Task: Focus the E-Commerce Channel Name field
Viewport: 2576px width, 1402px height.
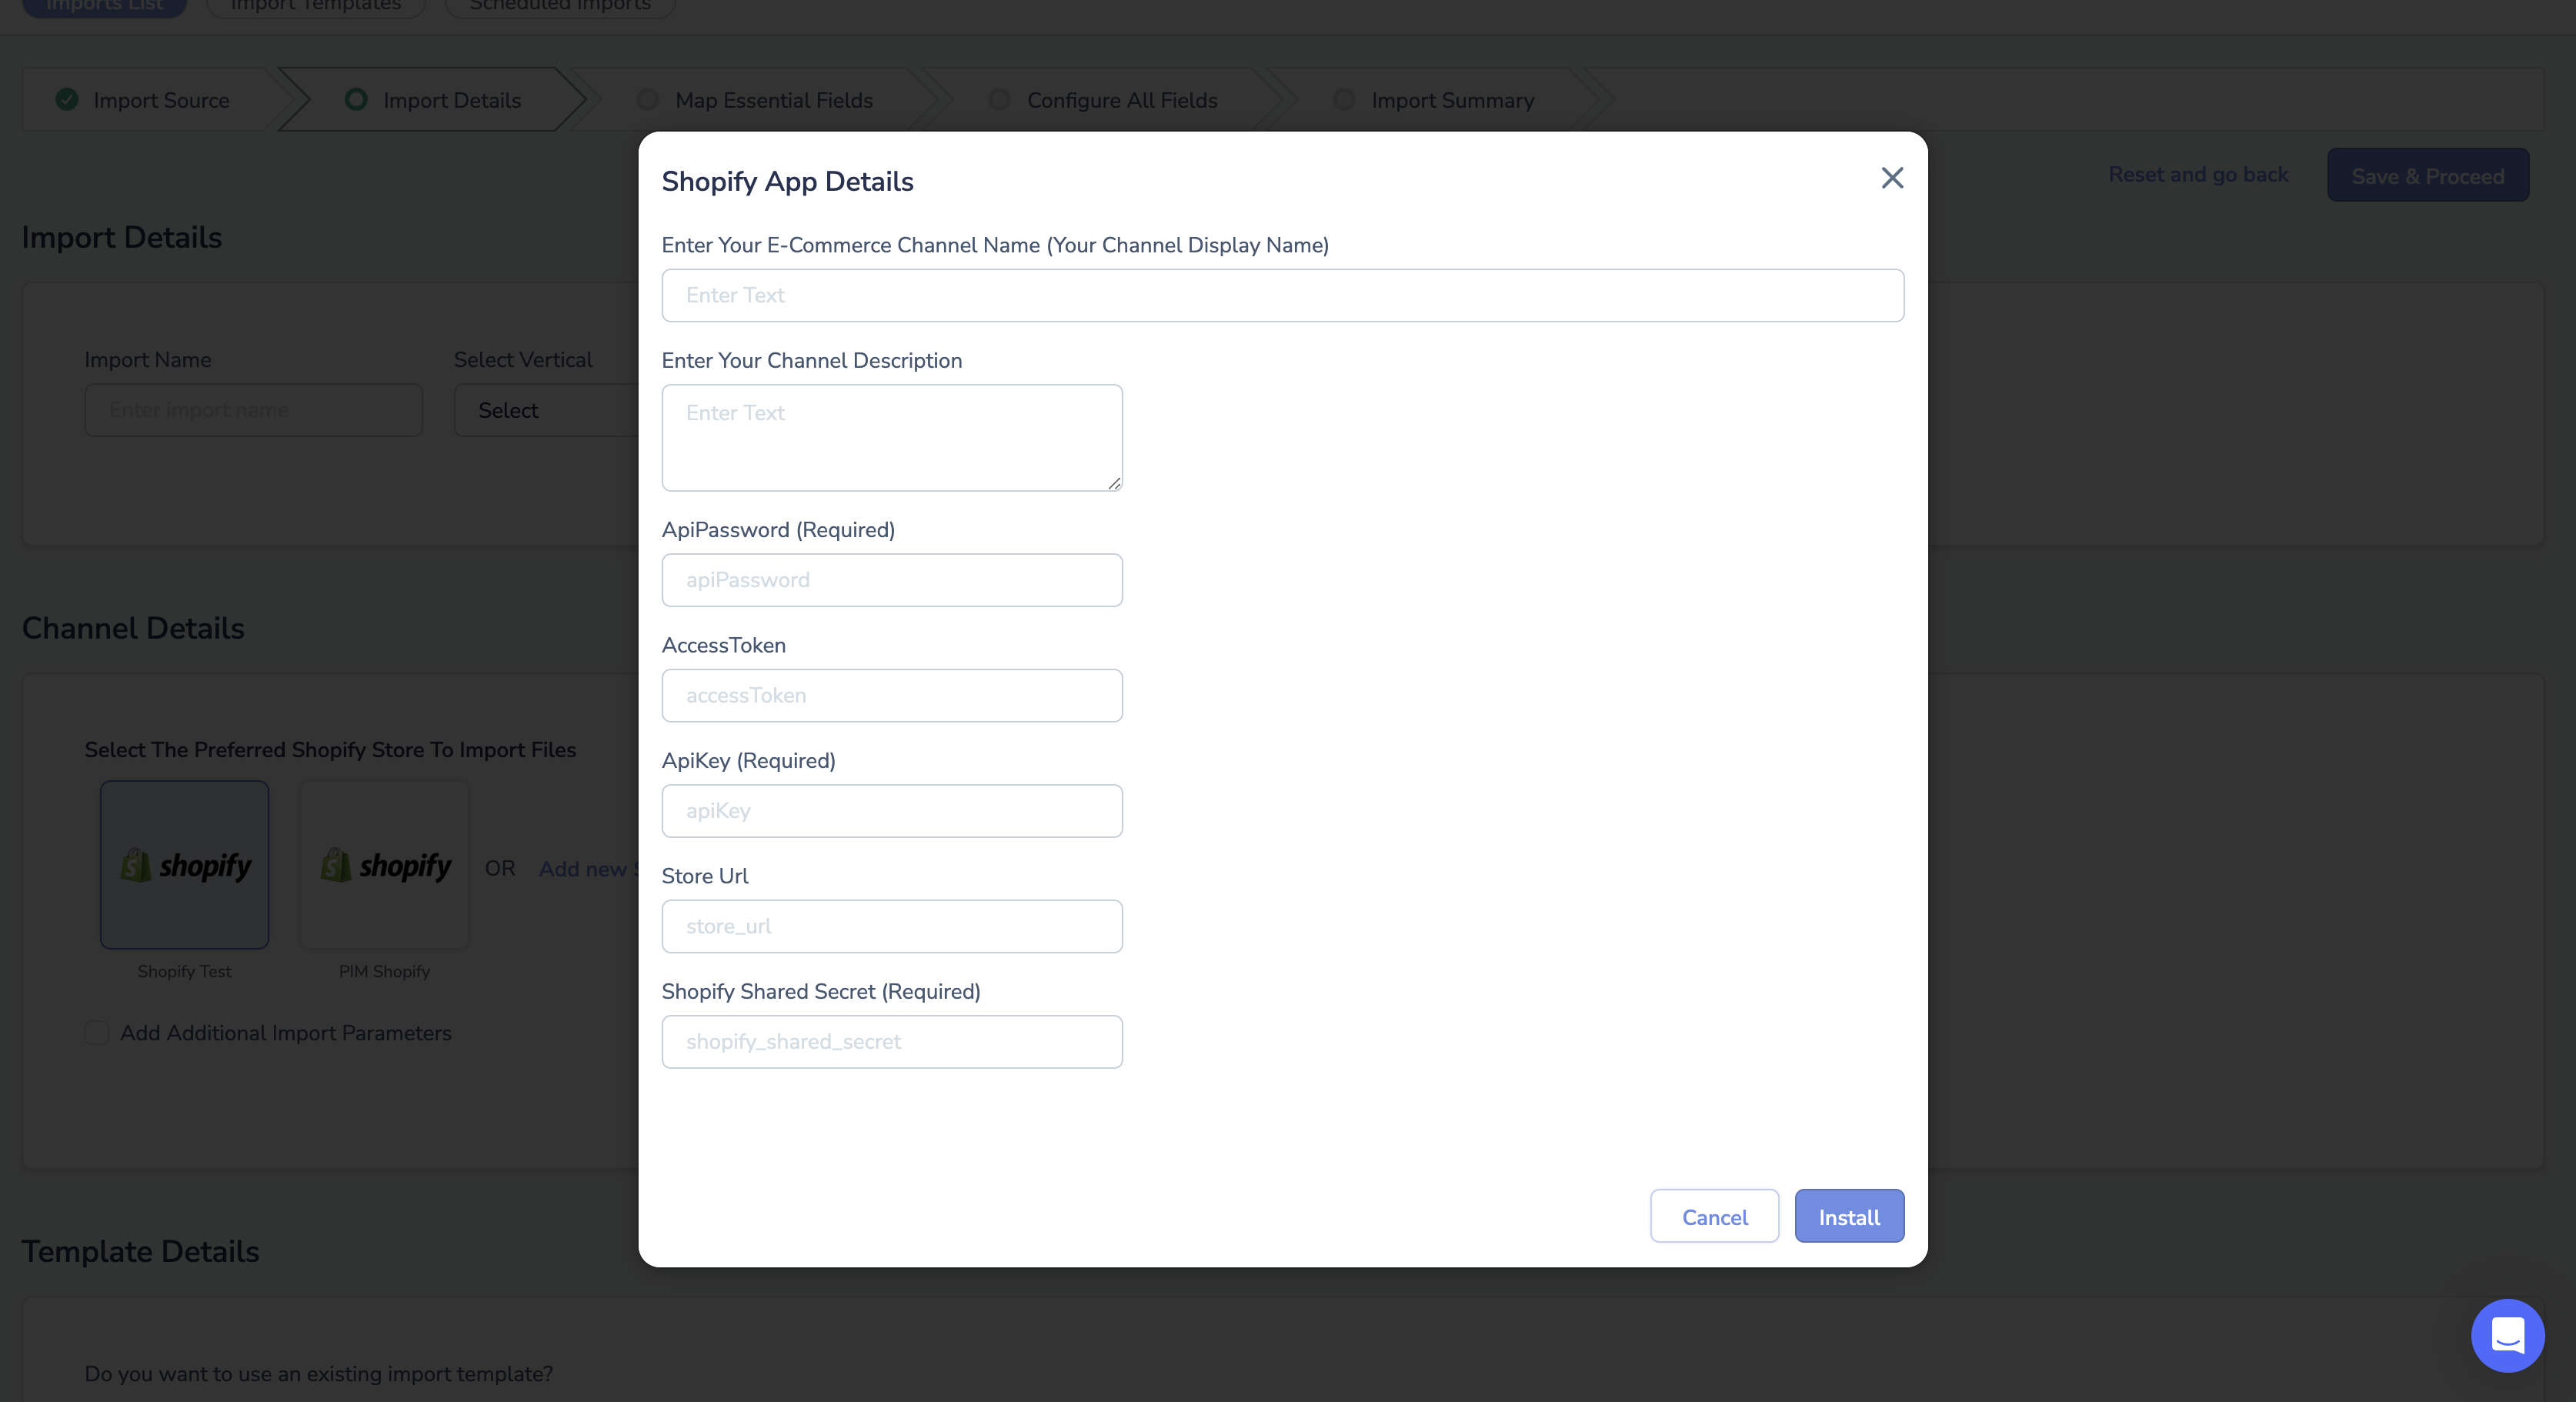Action: point(1282,295)
